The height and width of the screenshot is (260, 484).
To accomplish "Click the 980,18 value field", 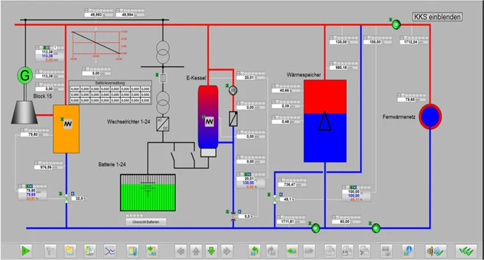I will pos(344,68).
